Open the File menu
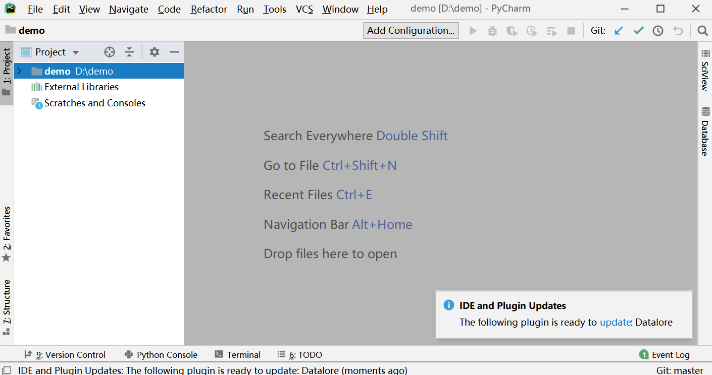This screenshot has height=375, width=712. point(35,9)
